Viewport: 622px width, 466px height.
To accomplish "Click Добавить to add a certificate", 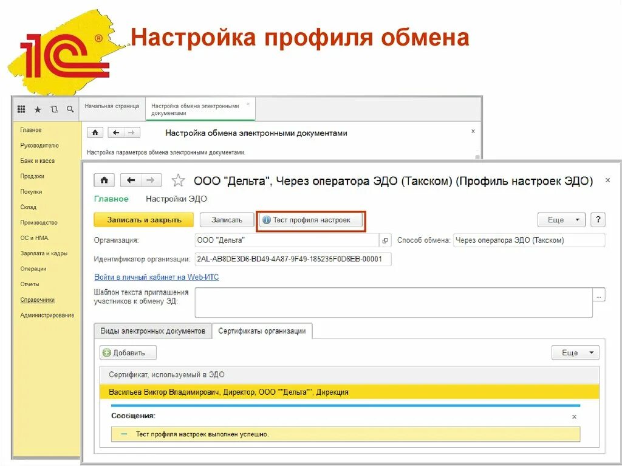I will pos(128,352).
